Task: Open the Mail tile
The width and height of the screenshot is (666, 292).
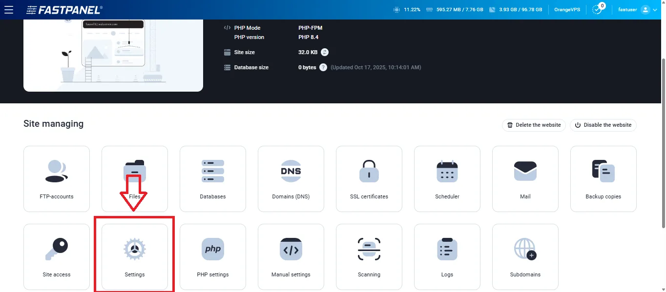Action: pyautogui.click(x=525, y=179)
